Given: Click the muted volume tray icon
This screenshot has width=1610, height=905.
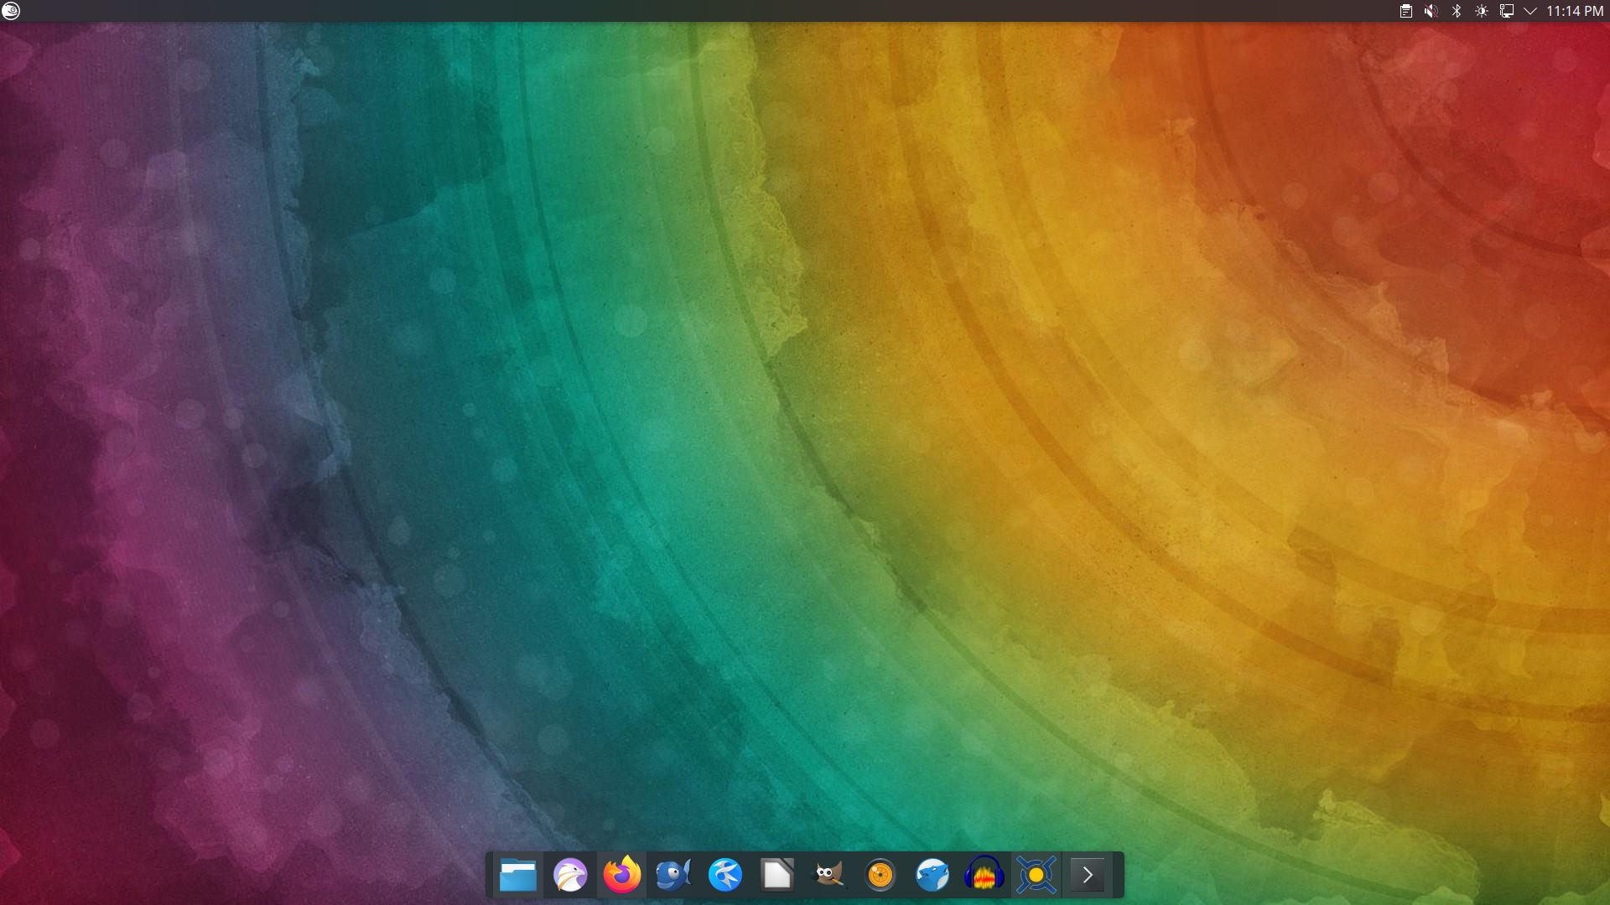Looking at the screenshot, I should tap(1431, 11).
